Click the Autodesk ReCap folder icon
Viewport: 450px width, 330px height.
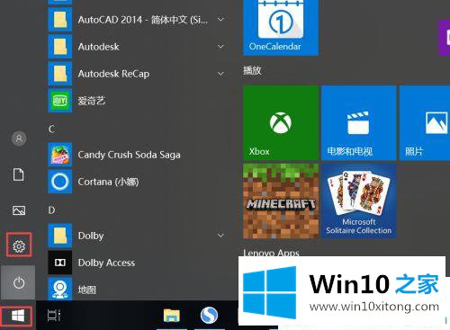tap(60, 74)
